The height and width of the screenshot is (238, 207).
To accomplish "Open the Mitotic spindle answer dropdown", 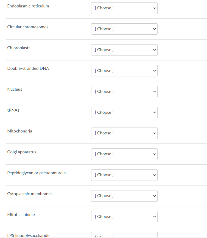I will pos(124,217).
